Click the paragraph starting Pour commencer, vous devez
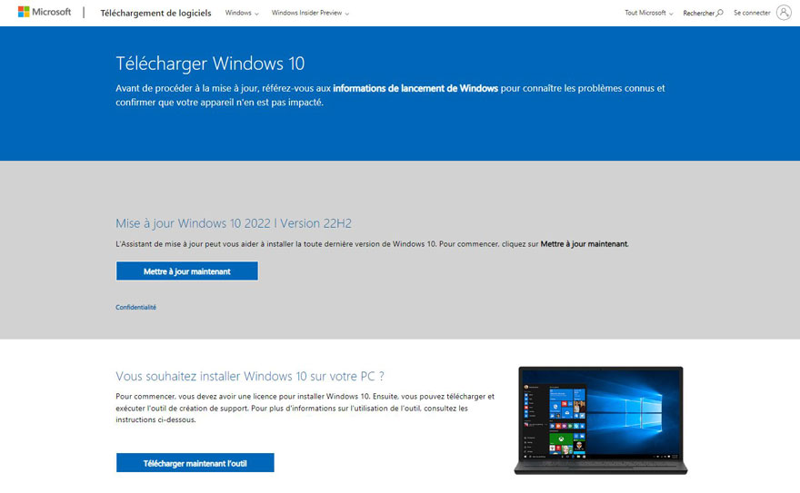 pyautogui.click(x=305, y=408)
